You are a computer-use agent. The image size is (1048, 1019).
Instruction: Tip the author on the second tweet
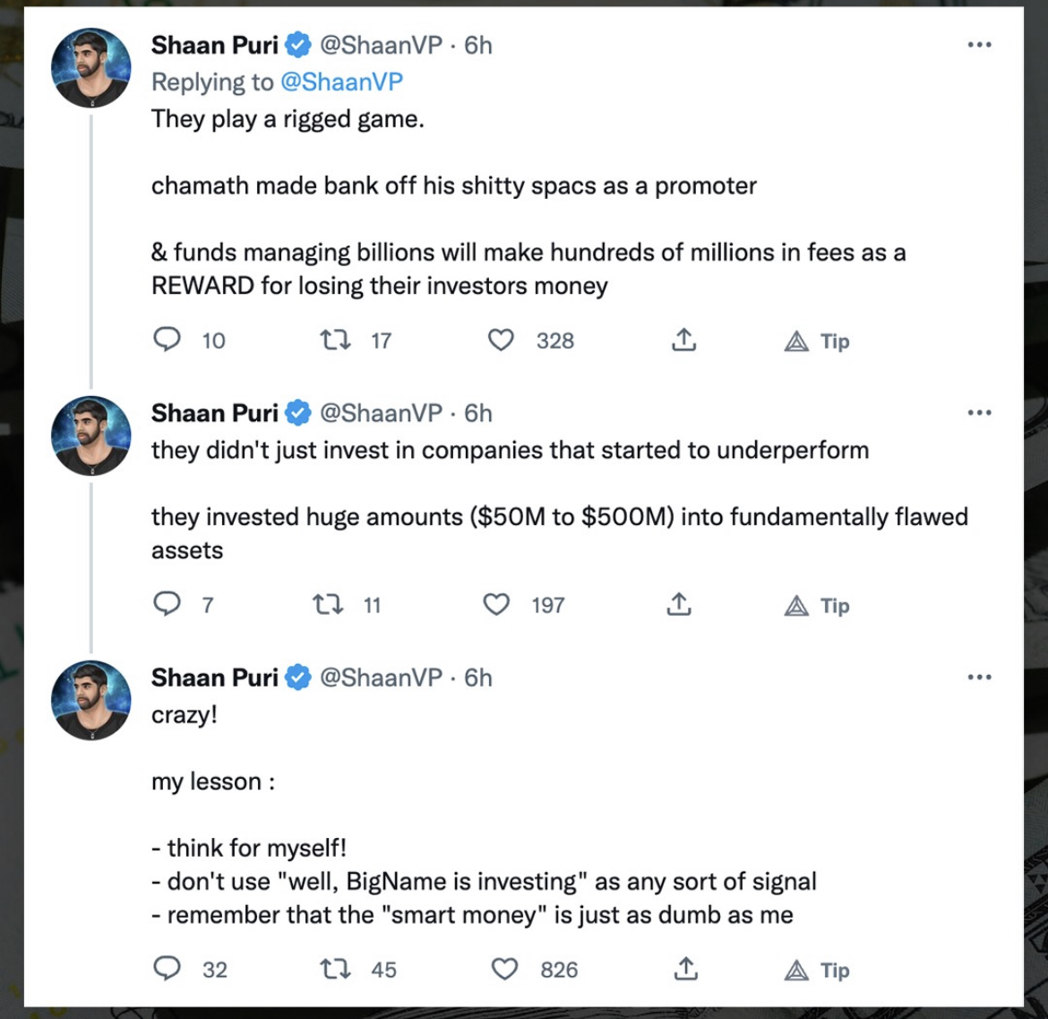(x=816, y=606)
